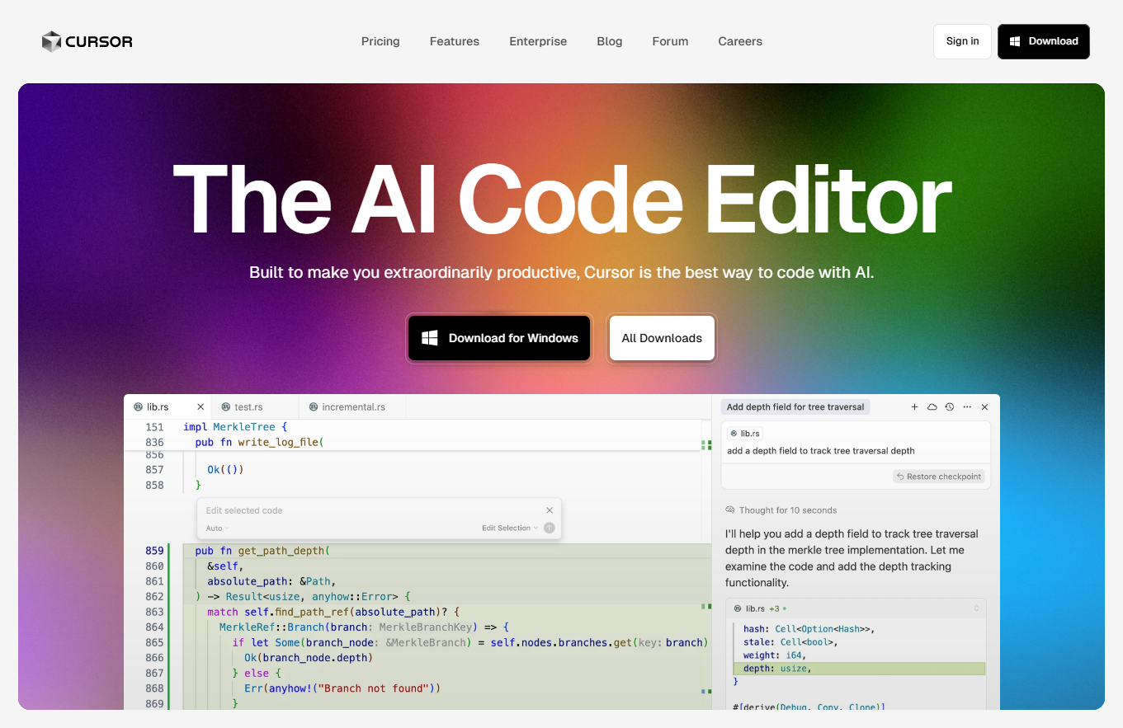Click Download for Windows button
Image resolution: width=1123 pixels, height=728 pixels.
click(x=499, y=338)
